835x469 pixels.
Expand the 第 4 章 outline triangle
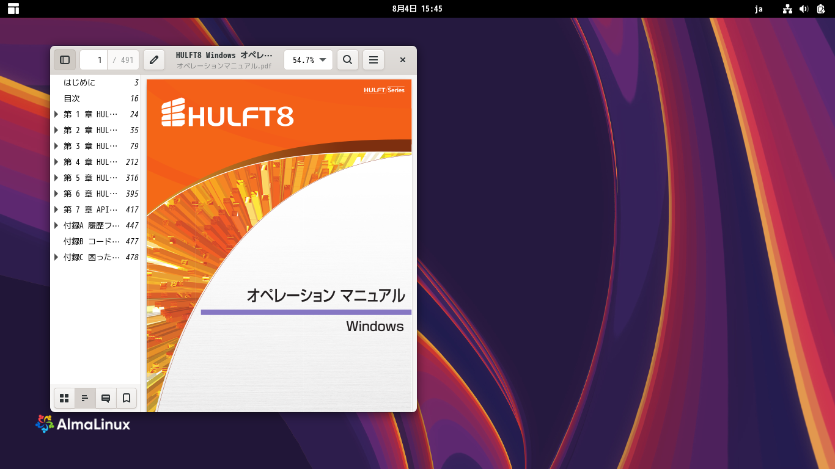pyautogui.click(x=56, y=162)
